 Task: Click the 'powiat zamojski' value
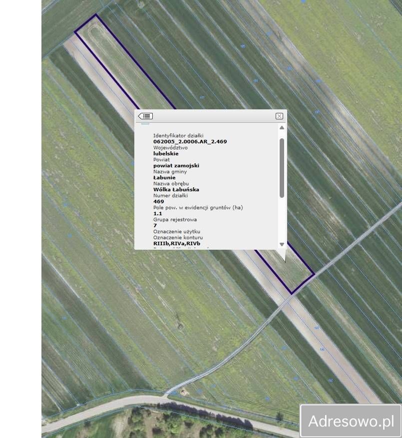[x=176, y=166]
